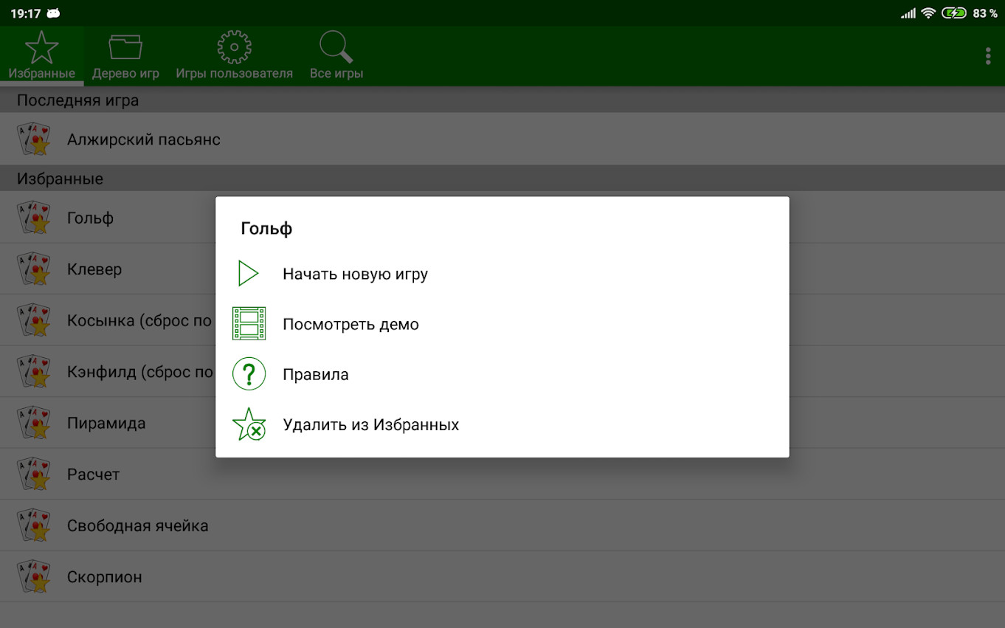Tap the battery charging status icon

(954, 13)
